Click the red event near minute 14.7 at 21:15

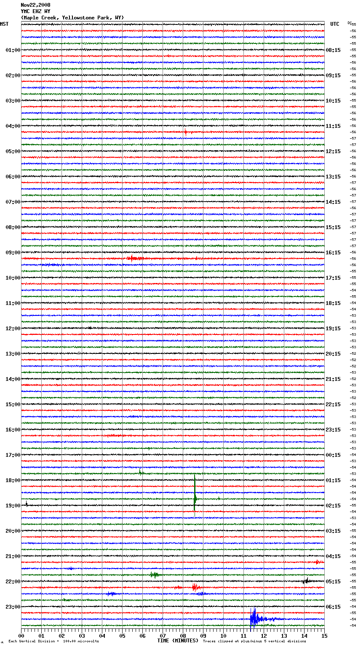pos(318,562)
